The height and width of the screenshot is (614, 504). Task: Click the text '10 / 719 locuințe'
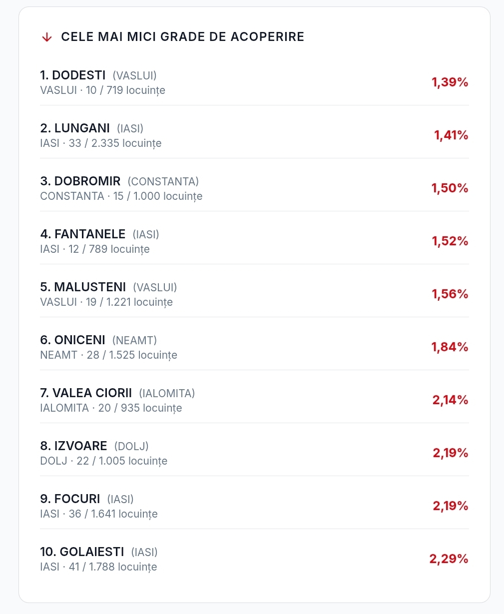(125, 90)
